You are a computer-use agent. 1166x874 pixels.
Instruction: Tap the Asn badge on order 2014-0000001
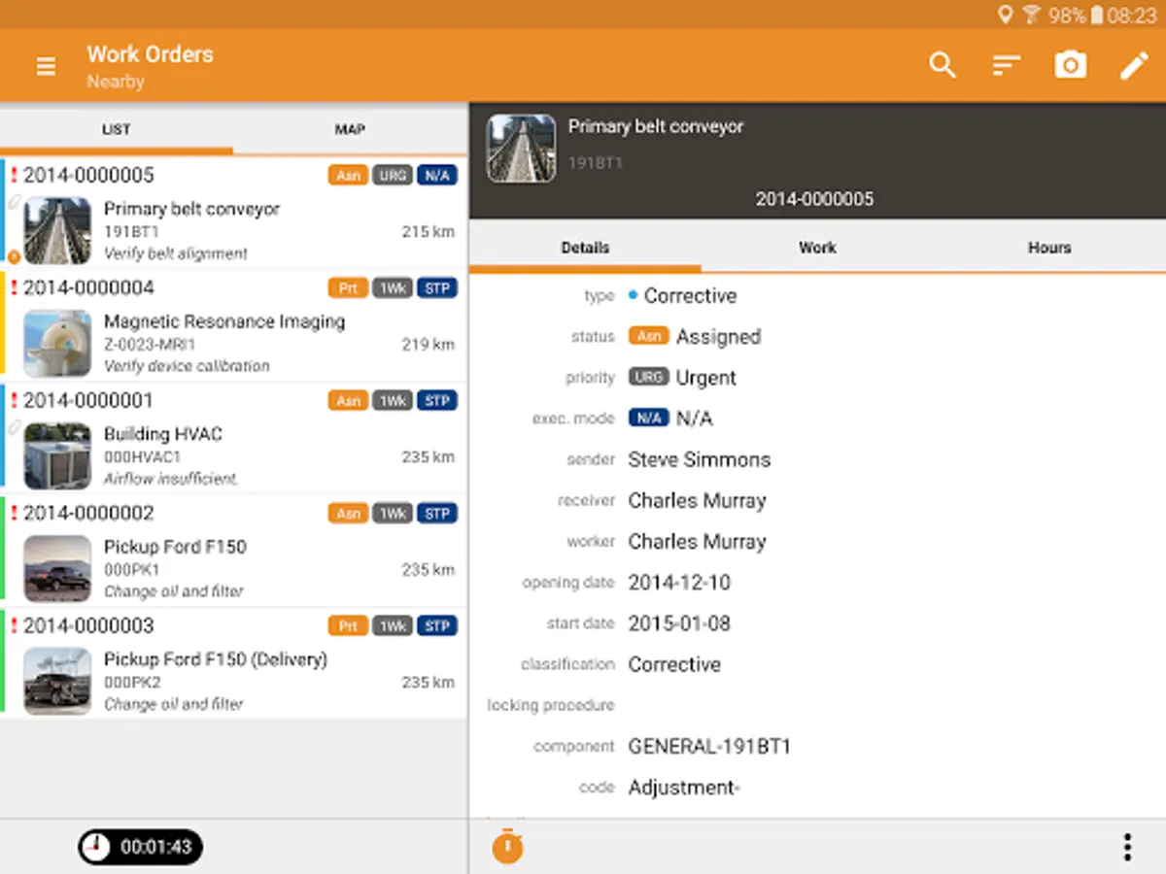tap(348, 401)
